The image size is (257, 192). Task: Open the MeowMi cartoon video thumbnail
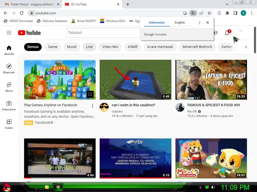(x=211, y=158)
